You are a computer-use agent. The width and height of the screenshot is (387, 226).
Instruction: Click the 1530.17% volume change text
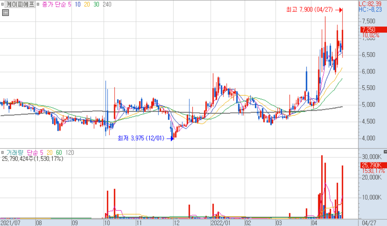pos(374,171)
